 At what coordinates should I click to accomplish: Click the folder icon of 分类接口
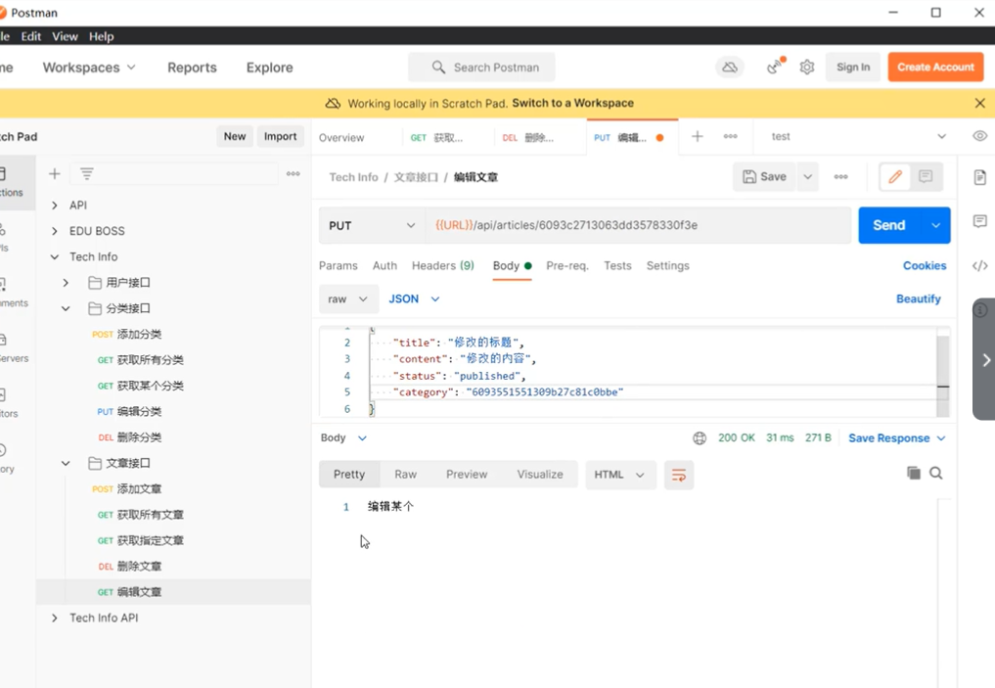click(x=95, y=308)
